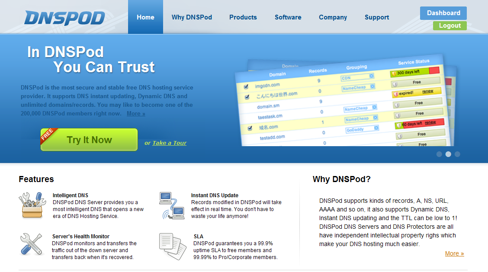The height and width of the screenshot is (272, 488).
Task: Click the "Intelligent DNS" feature title
Action: 71,195
